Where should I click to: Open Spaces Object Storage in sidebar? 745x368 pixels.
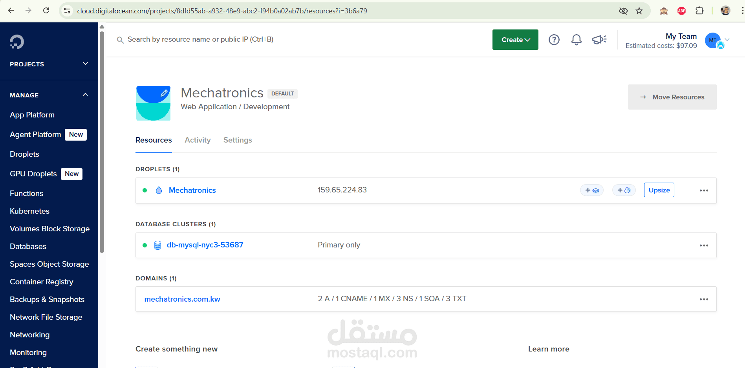[49, 264]
